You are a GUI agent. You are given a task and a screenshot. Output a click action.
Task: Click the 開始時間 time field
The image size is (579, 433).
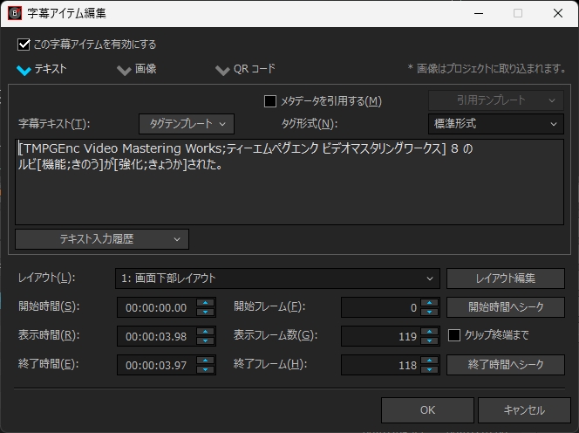[157, 307]
